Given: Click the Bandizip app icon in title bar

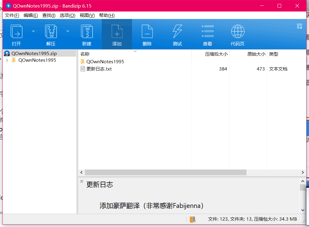Looking at the screenshot, I should click(x=8, y=6).
